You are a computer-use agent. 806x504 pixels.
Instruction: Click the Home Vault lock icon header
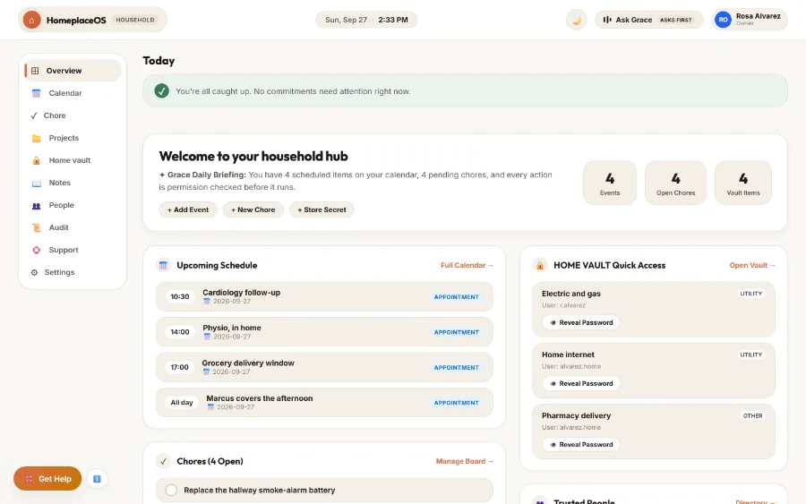[540, 266]
